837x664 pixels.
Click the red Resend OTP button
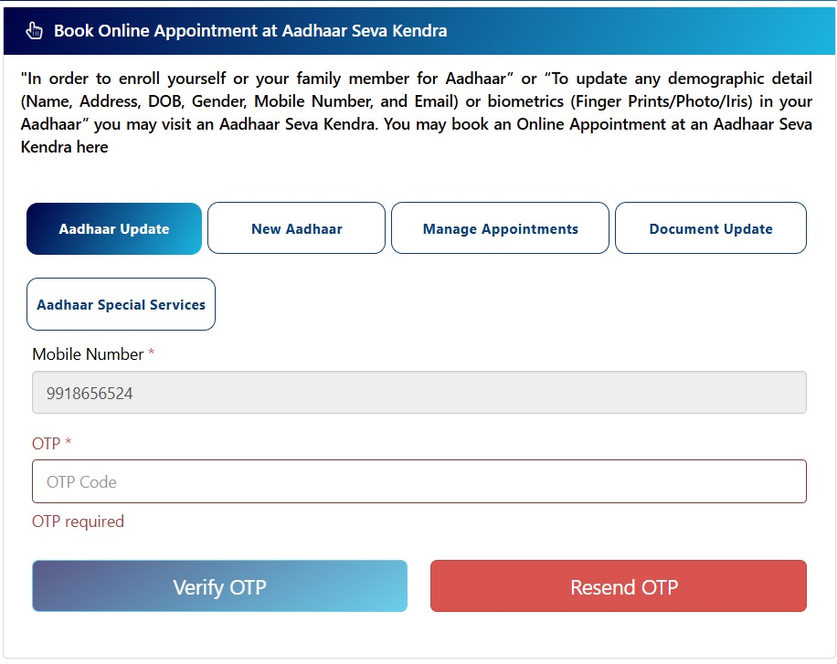pos(618,586)
